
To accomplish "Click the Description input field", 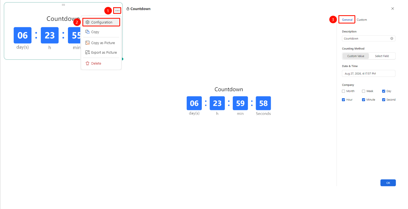I will 369,38.
